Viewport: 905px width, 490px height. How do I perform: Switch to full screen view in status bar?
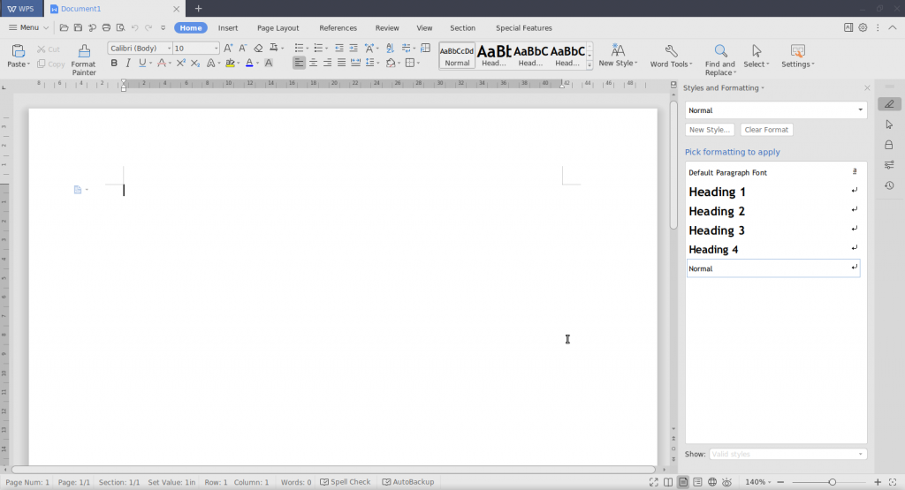point(653,482)
